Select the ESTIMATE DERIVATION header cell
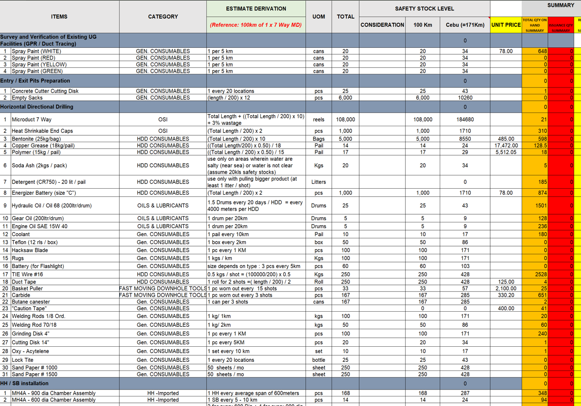581x406 pixels. [255, 9]
